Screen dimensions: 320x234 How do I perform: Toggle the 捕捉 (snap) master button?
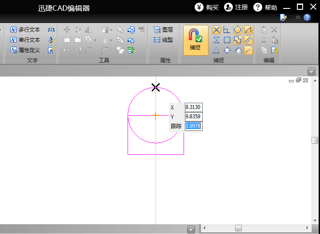[x=196, y=40]
